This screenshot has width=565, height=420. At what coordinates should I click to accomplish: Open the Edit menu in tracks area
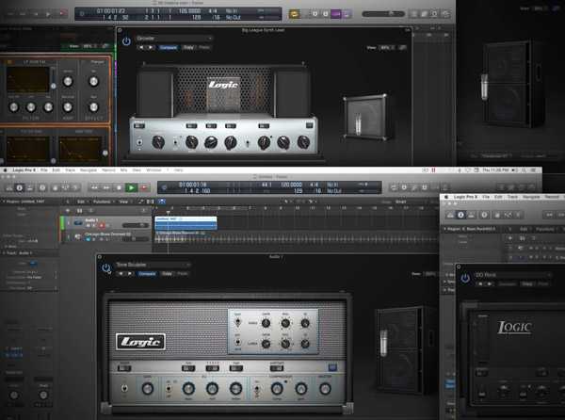(82, 202)
